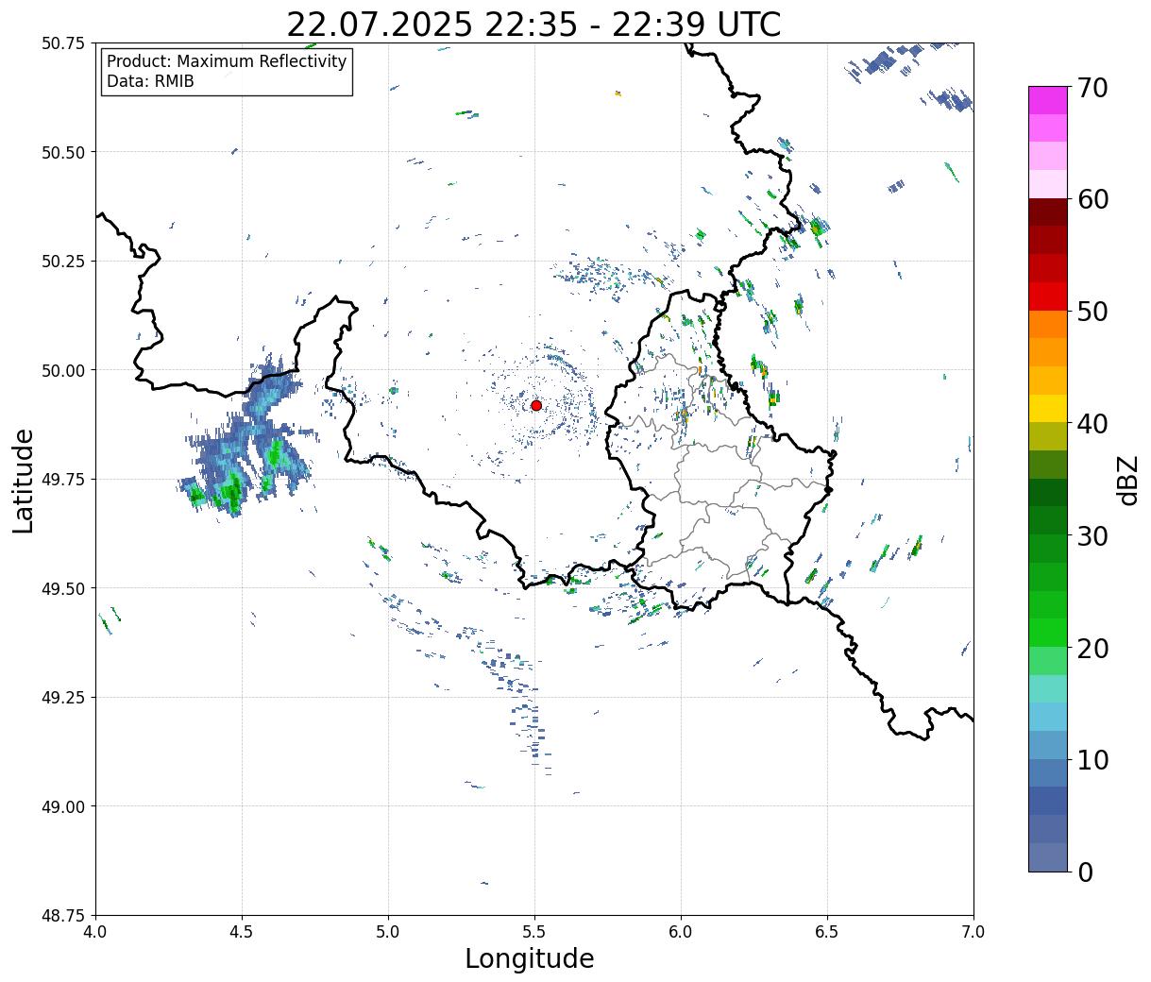Click the 0 tick label on colorbar
This screenshot has width=1151, height=982.
(1084, 872)
